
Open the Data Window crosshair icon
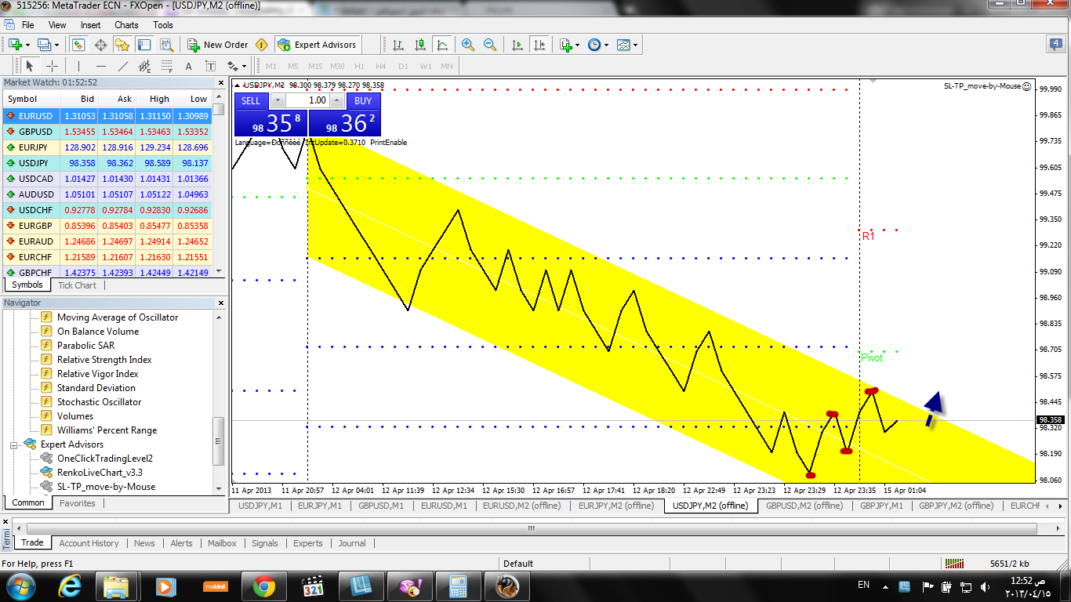[x=100, y=45]
